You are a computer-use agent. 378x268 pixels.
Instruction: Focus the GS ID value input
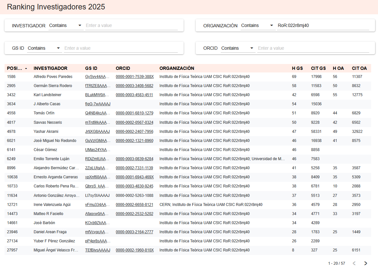point(121,48)
